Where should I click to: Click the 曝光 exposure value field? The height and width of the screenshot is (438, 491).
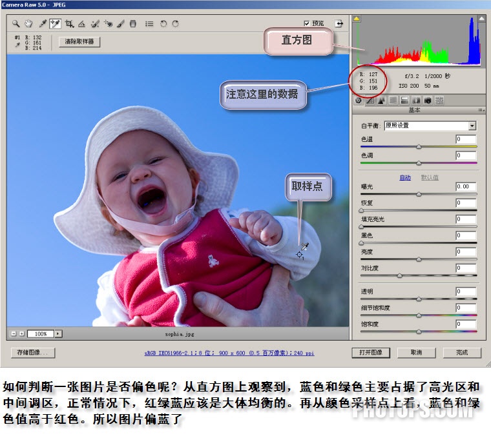[x=466, y=186]
